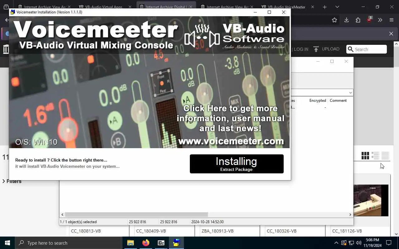Click the 7-Zip horizontal scrollbar thumb

click(136, 214)
